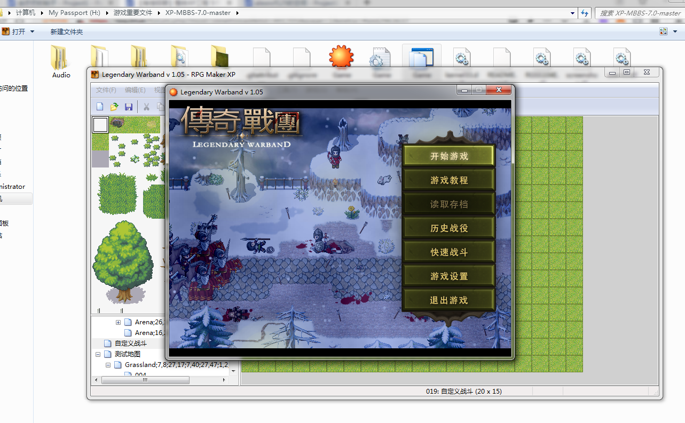
Task: Collapse the 测试地图 tree node
Action: click(x=98, y=354)
